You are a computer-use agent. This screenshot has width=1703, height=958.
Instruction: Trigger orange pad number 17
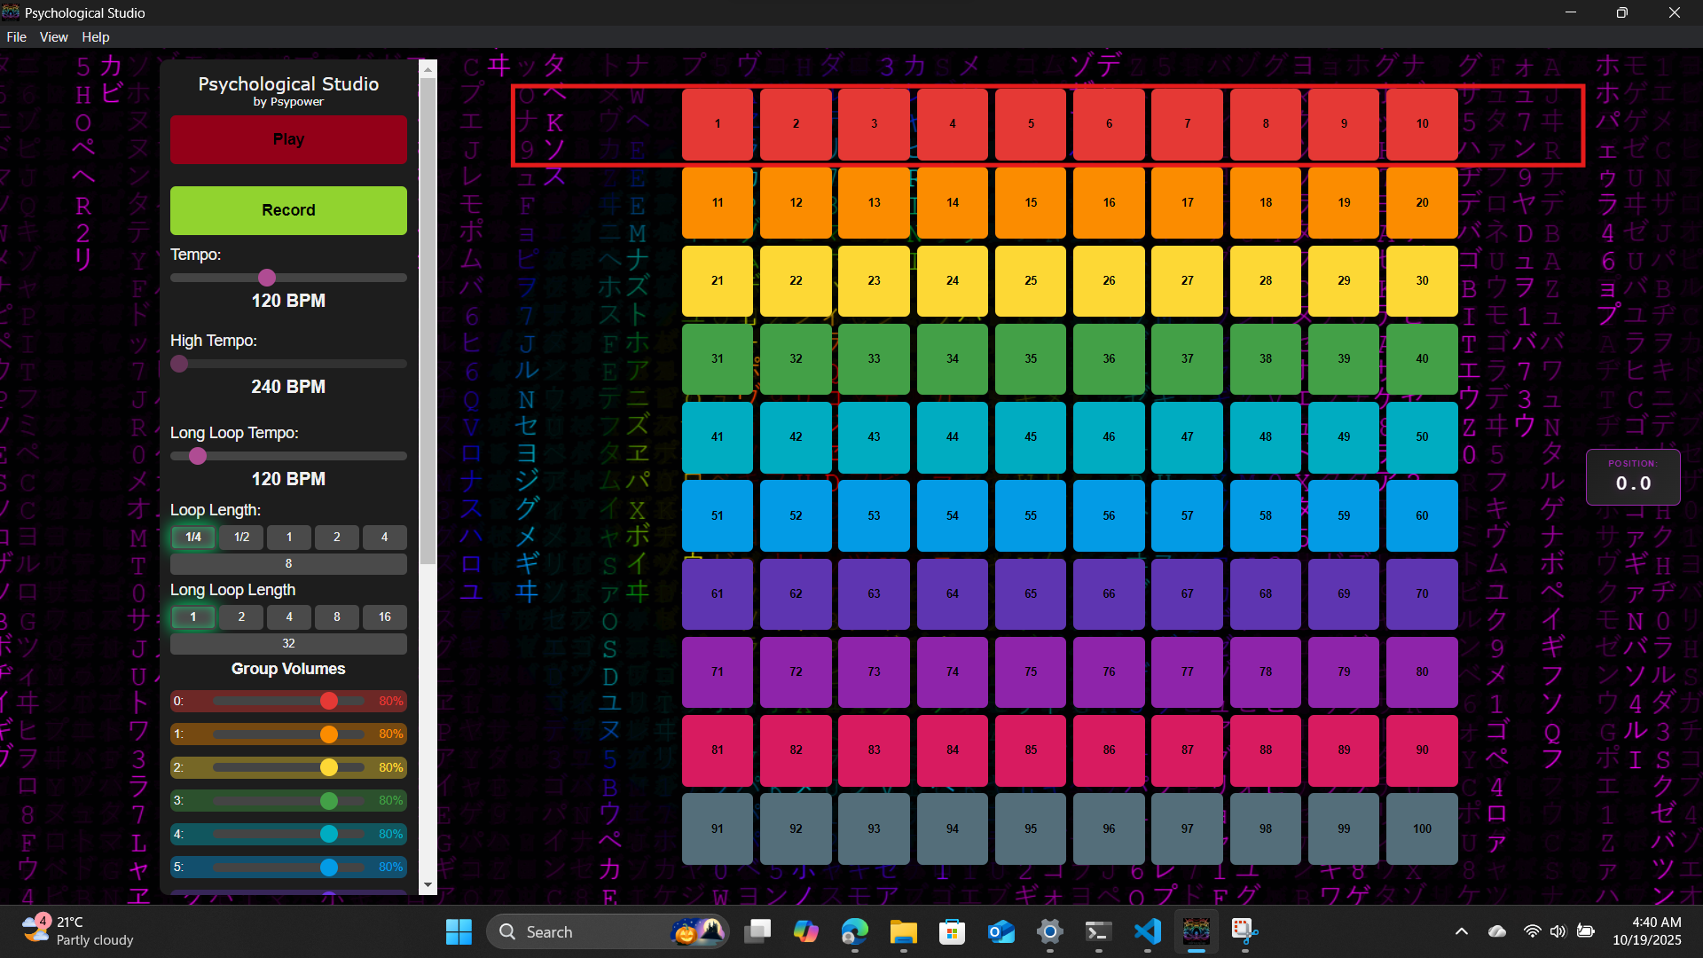(x=1187, y=202)
